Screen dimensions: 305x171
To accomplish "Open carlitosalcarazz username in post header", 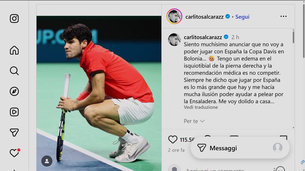I will pyautogui.click(x=205, y=17).
